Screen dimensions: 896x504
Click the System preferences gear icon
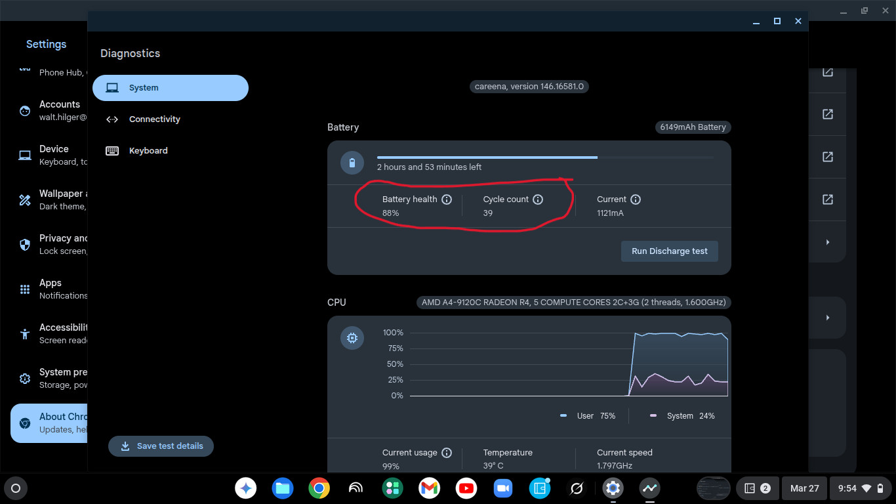[x=25, y=379]
